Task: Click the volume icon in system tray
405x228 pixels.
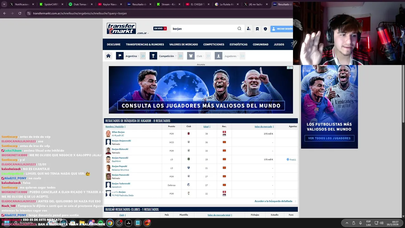Action: [x=382, y=223]
